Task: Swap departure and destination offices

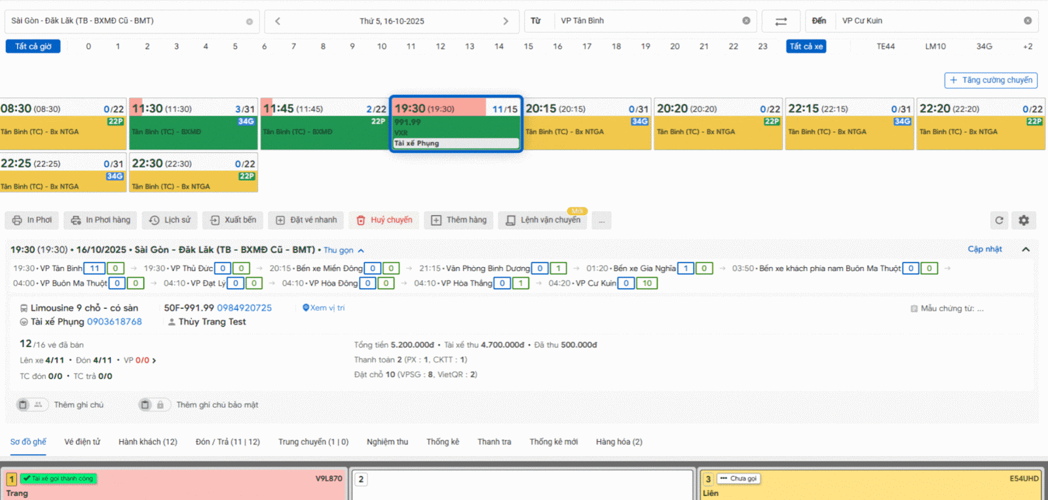Action: coord(781,21)
